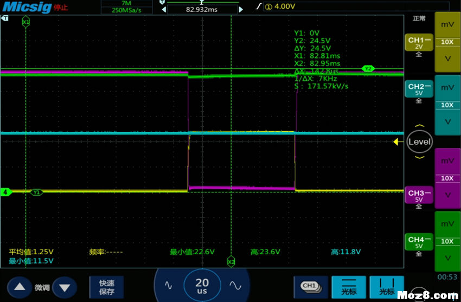Screen dimensions: 461x302
Task: Toggle vertical 光标 cursor lines button
Action: [x=387, y=287]
